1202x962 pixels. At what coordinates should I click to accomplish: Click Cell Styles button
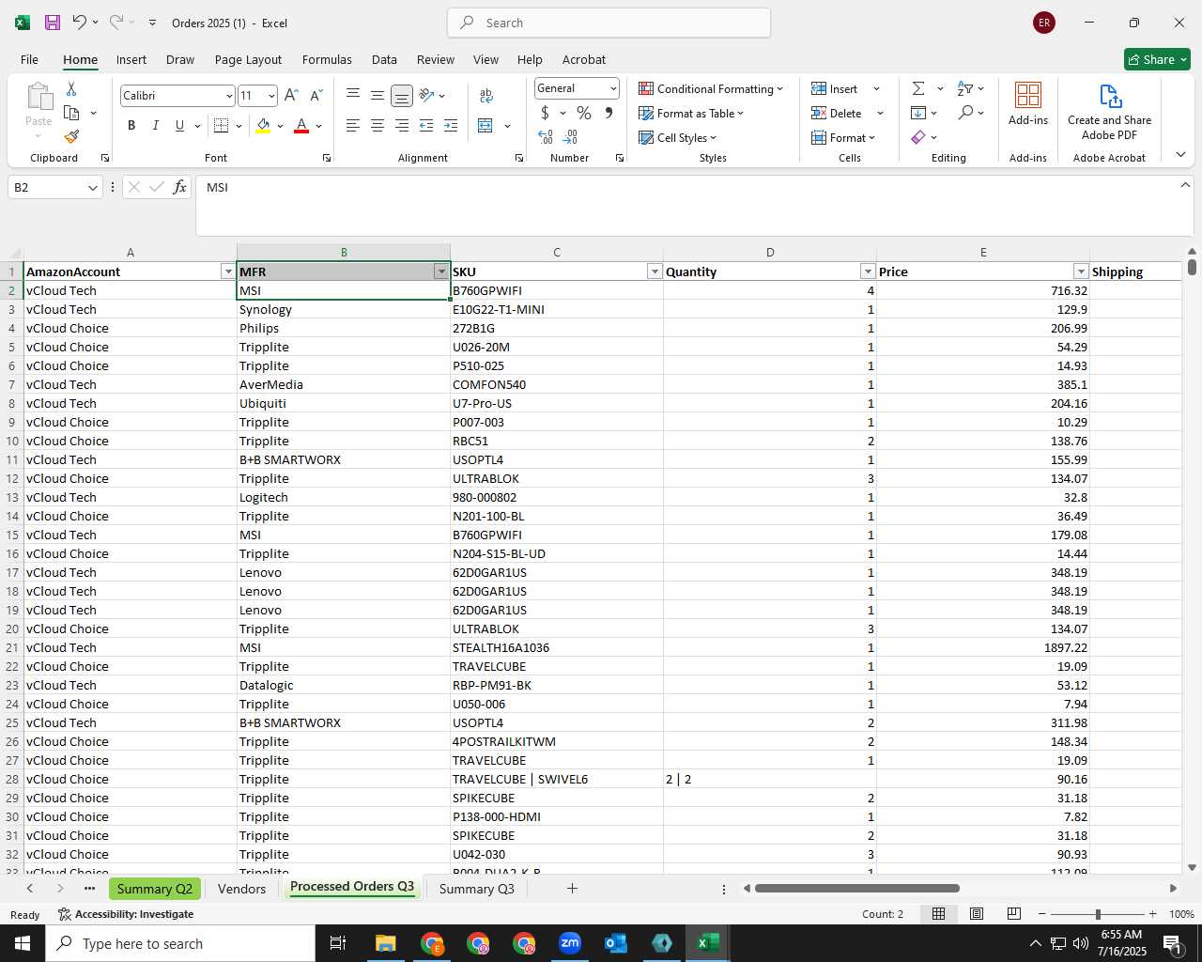point(678,137)
